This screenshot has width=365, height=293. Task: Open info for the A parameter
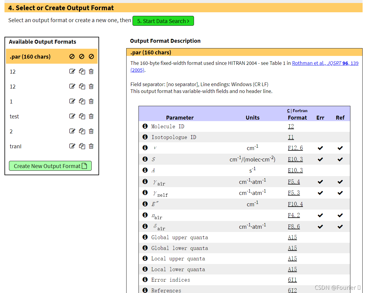[145, 170]
